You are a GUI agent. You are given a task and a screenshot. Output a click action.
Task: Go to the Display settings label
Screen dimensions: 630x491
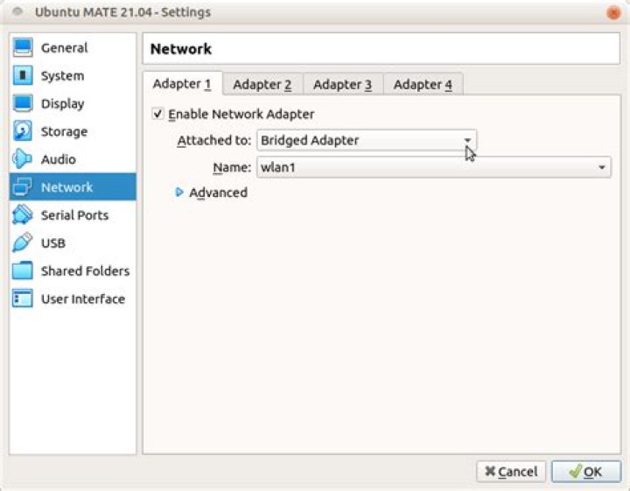tap(63, 103)
